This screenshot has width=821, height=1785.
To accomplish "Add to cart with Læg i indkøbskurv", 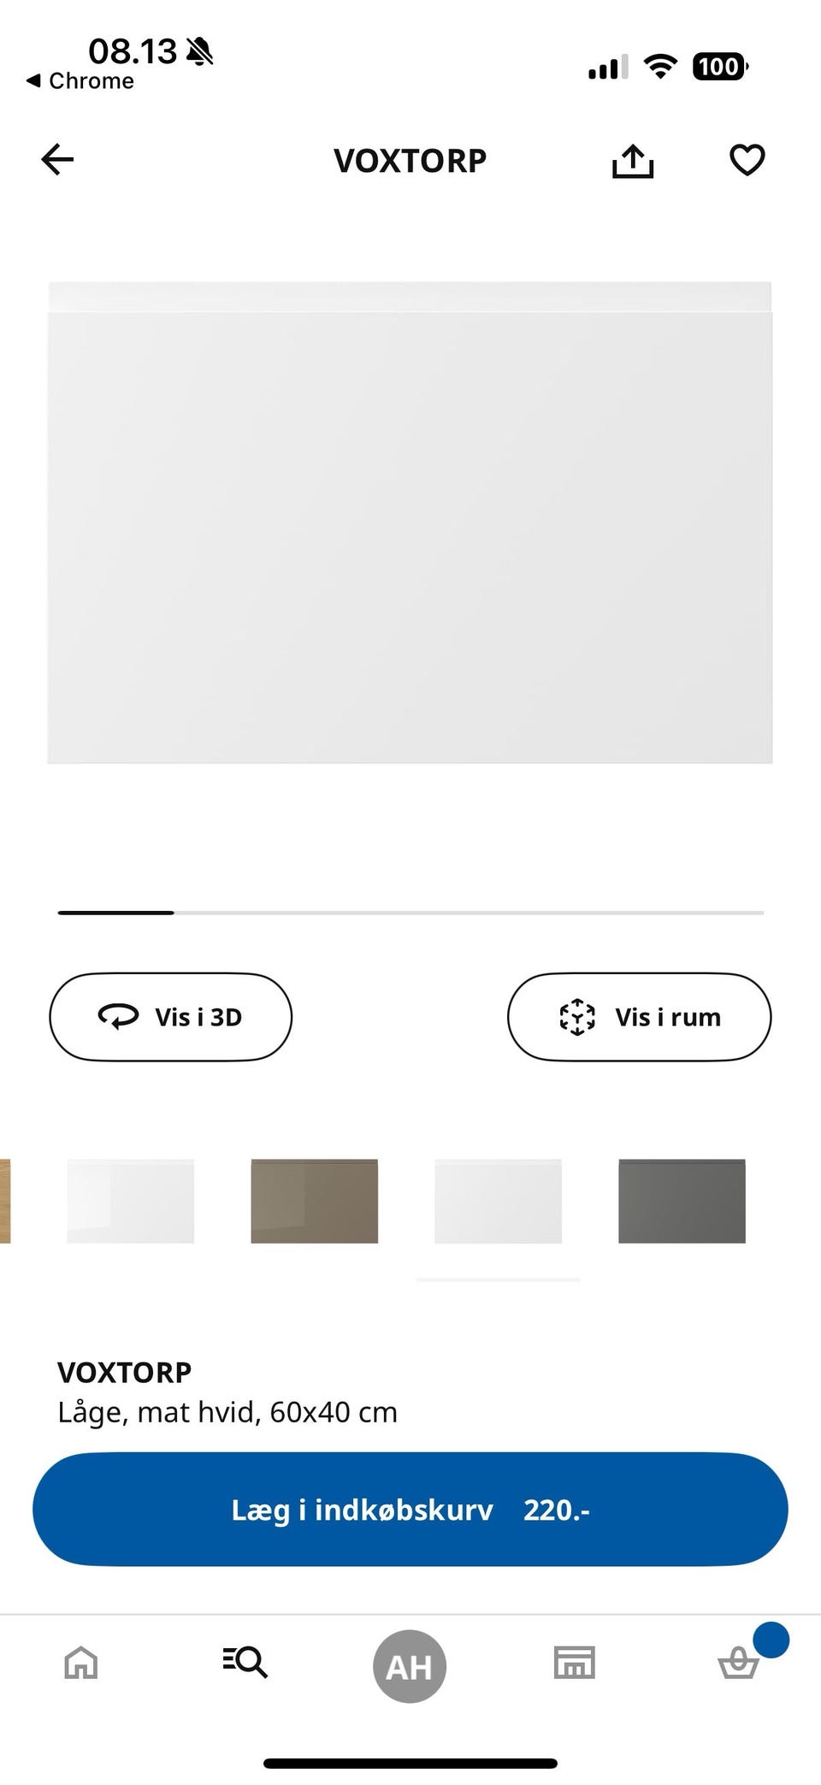I will [410, 1510].
